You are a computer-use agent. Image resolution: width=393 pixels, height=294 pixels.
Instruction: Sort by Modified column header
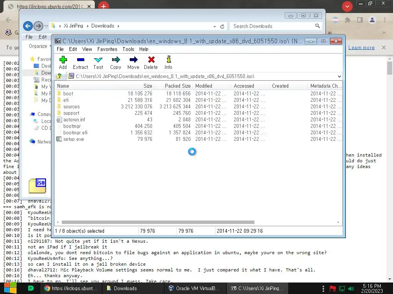click(x=212, y=86)
